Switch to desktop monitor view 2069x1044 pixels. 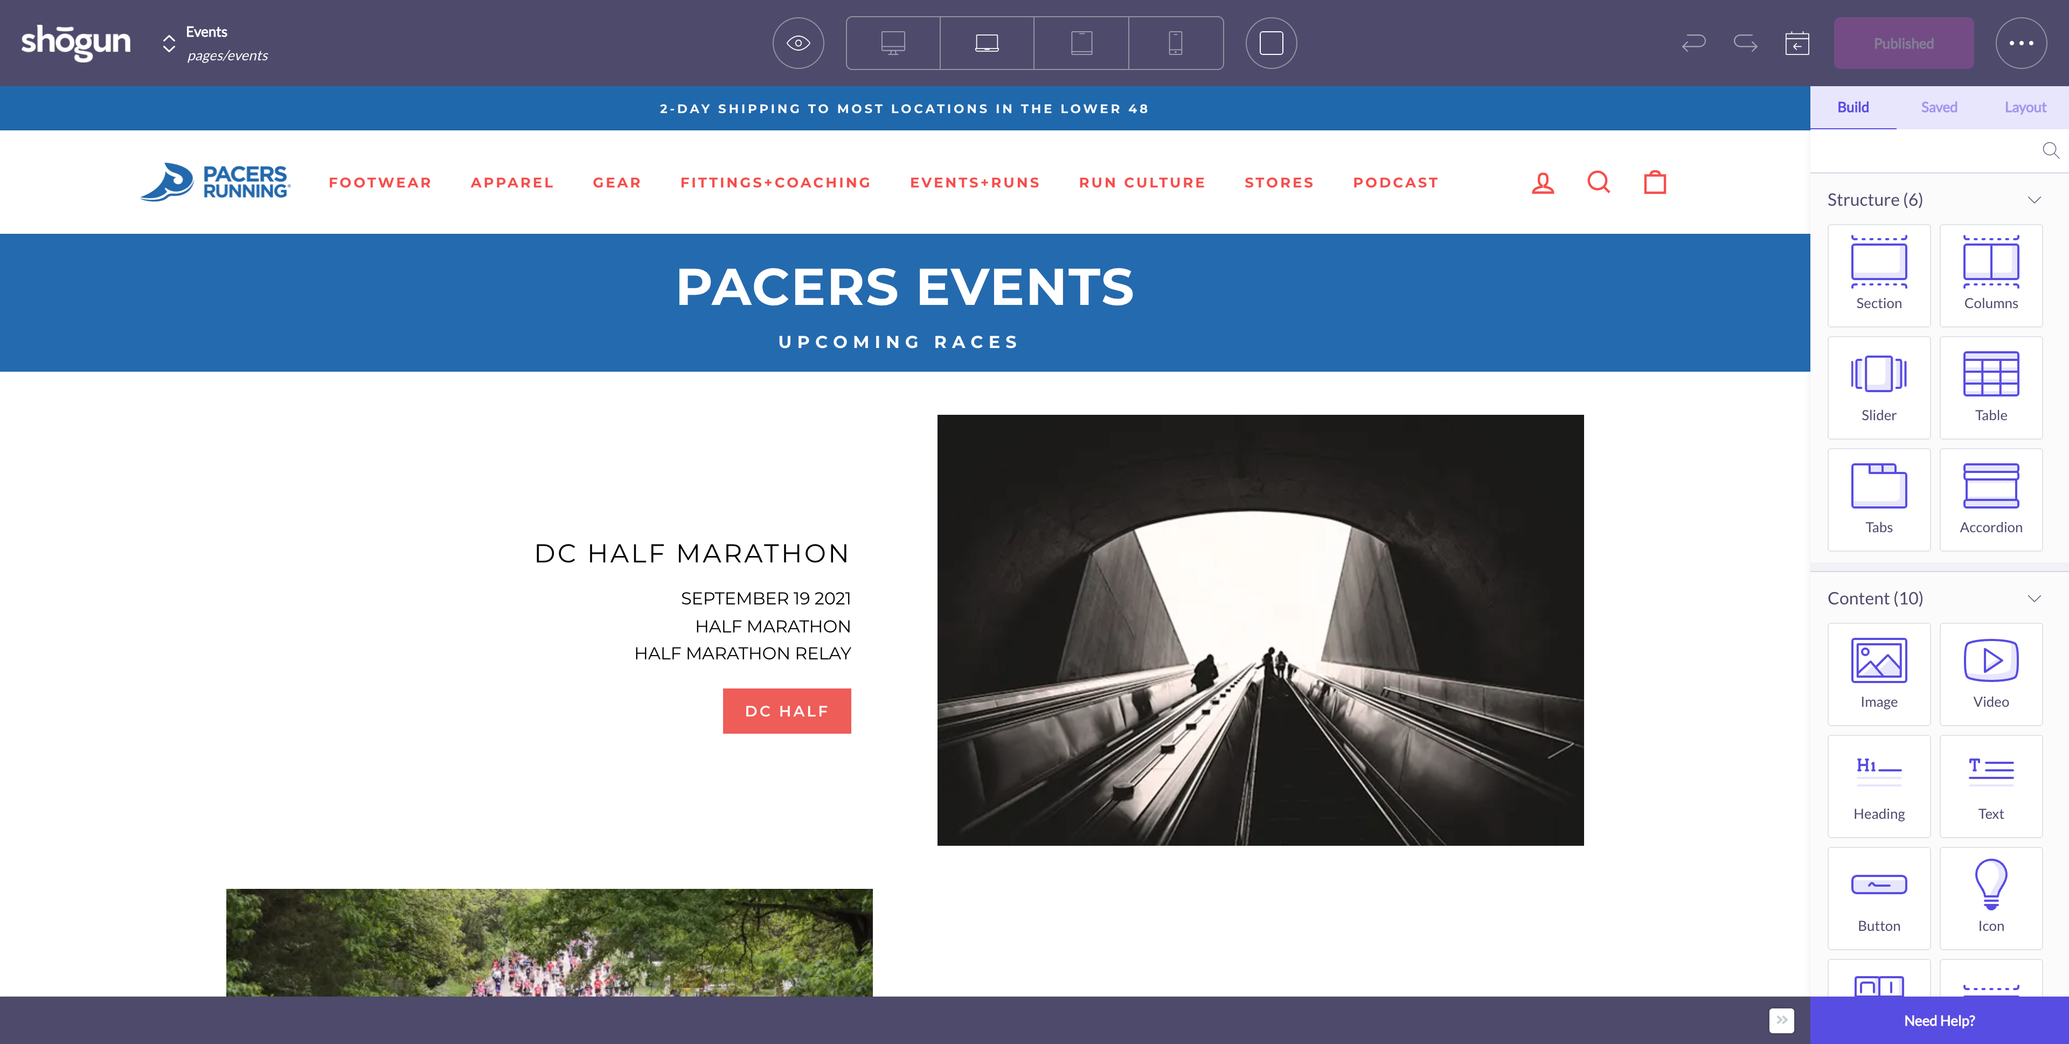(893, 44)
